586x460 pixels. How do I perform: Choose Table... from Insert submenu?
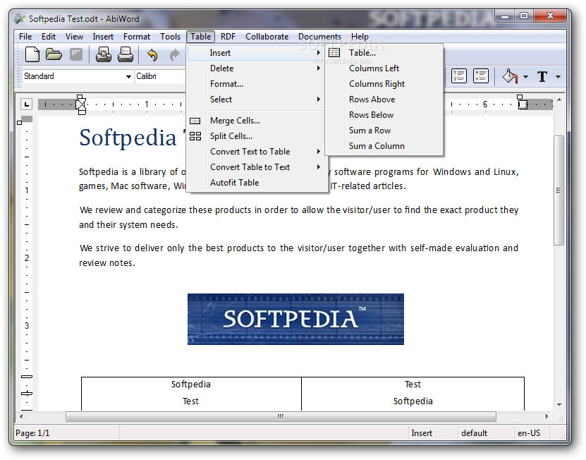(x=384, y=53)
